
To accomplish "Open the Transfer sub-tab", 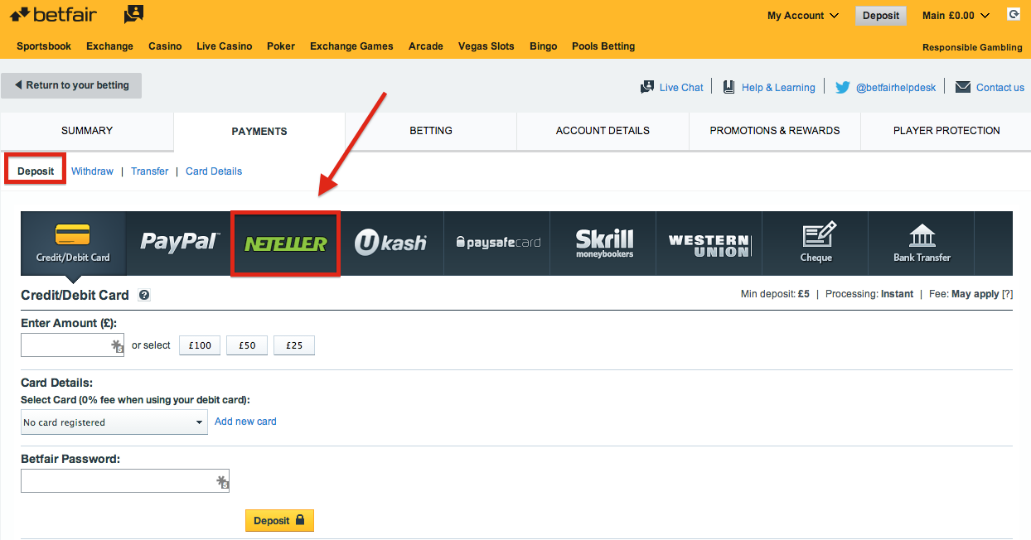I will point(150,171).
